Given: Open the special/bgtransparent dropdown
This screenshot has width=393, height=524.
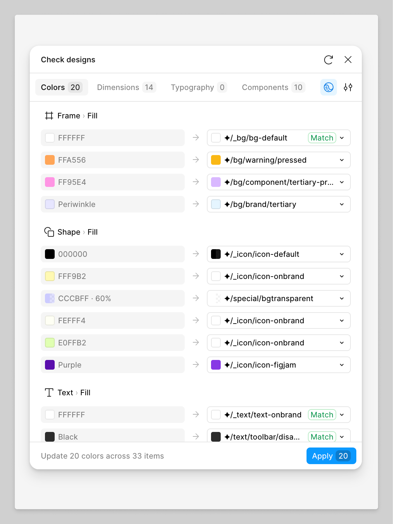Looking at the screenshot, I should (279, 298).
